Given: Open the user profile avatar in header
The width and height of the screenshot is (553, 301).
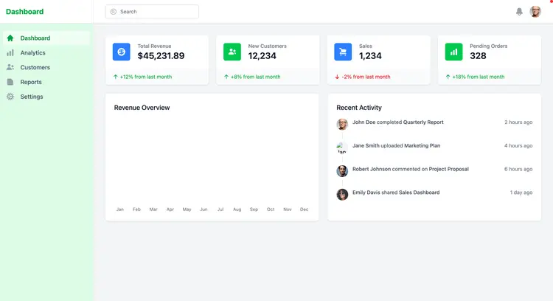Looking at the screenshot, I should pyautogui.click(x=535, y=12).
